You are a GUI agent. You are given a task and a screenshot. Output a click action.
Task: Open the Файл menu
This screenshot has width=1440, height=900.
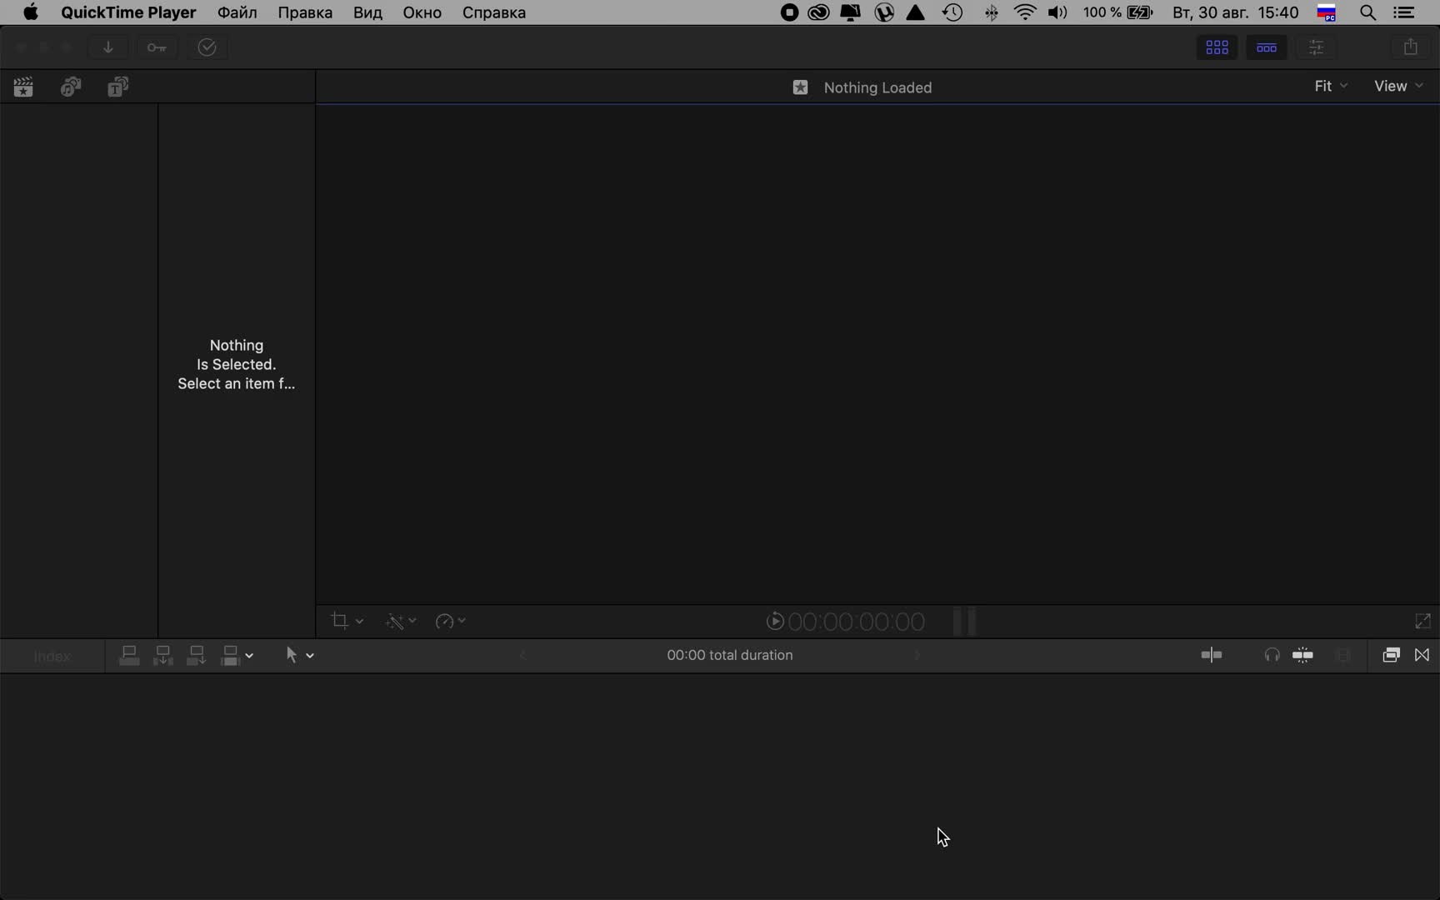237,12
